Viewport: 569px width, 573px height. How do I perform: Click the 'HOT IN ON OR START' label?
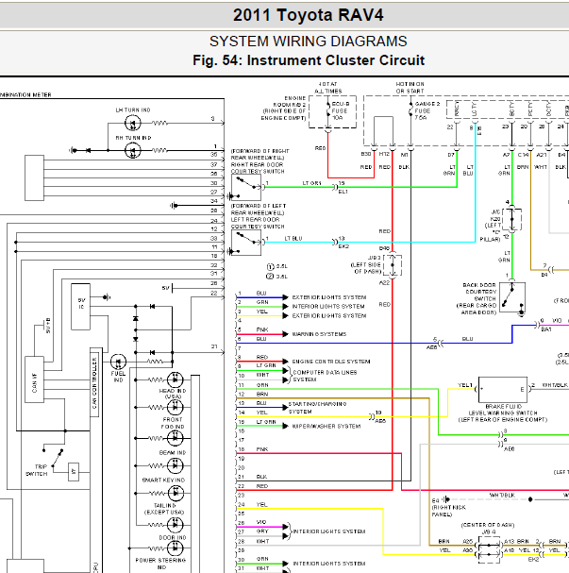(x=410, y=88)
